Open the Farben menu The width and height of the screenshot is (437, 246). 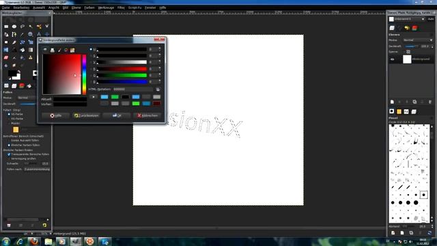tap(89, 8)
